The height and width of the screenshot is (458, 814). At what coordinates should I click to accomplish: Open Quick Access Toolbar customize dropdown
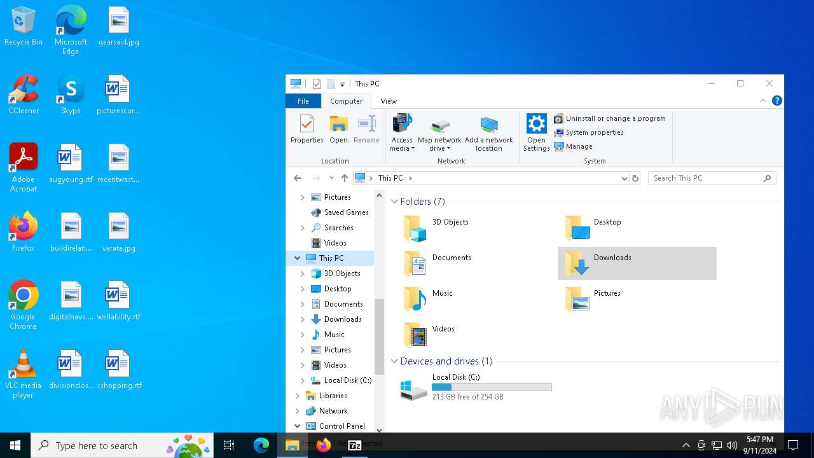click(342, 84)
